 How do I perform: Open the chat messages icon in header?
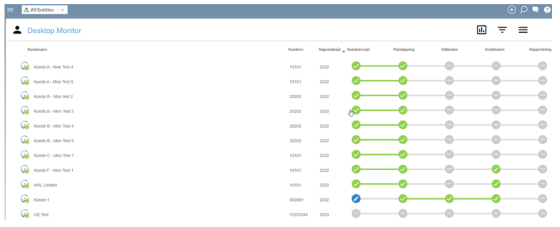tap(535, 10)
